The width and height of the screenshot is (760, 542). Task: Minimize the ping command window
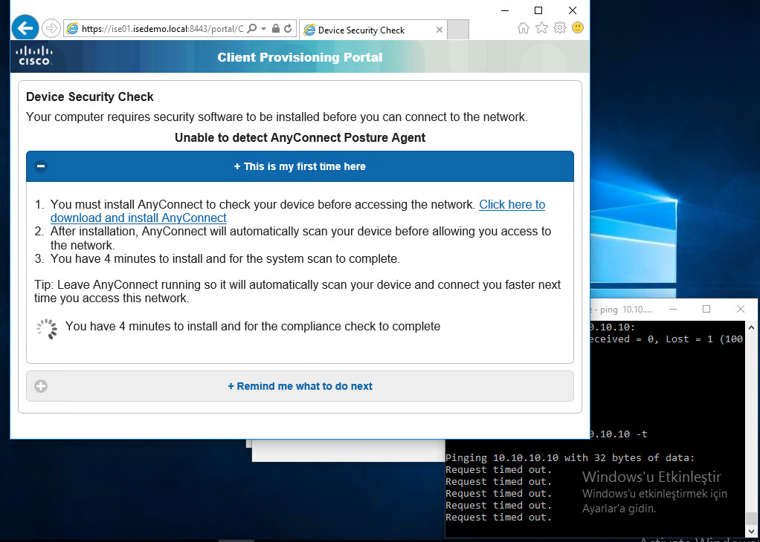click(672, 309)
